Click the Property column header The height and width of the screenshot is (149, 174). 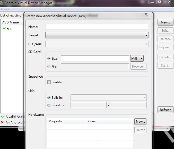click(67, 121)
